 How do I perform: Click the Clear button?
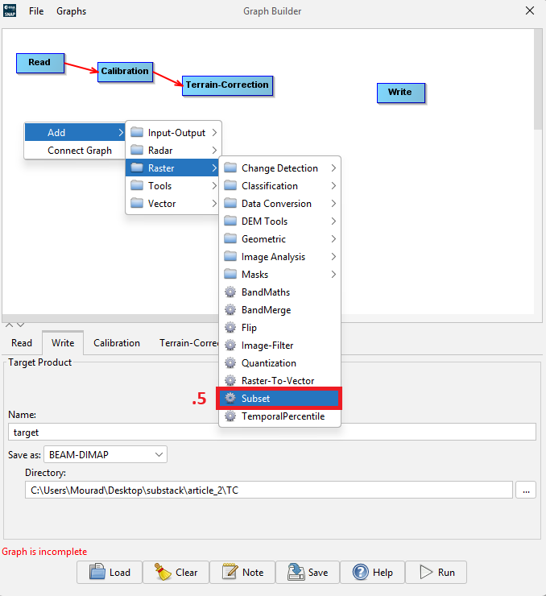[176, 573]
